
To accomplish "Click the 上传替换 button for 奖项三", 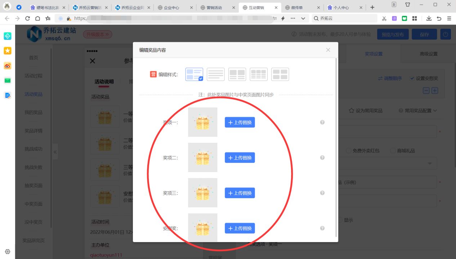I will (240, 193).
